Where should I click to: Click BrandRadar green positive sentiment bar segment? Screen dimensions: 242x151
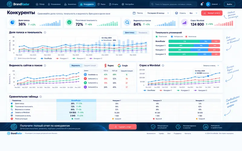(x=184, y=41)
